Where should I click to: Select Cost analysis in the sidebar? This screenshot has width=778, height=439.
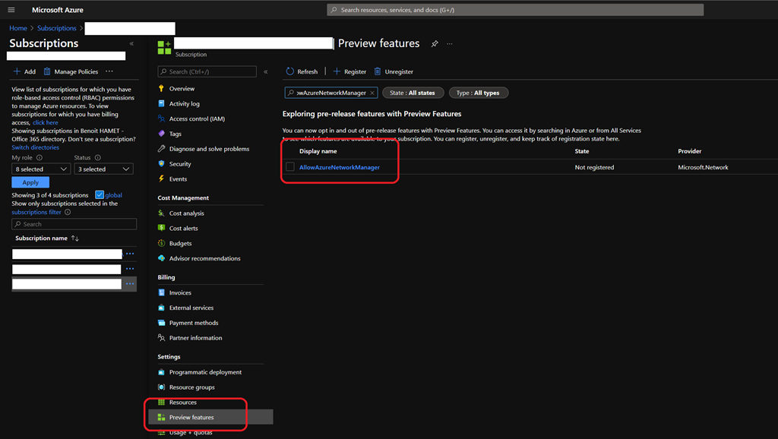point(186,213)
